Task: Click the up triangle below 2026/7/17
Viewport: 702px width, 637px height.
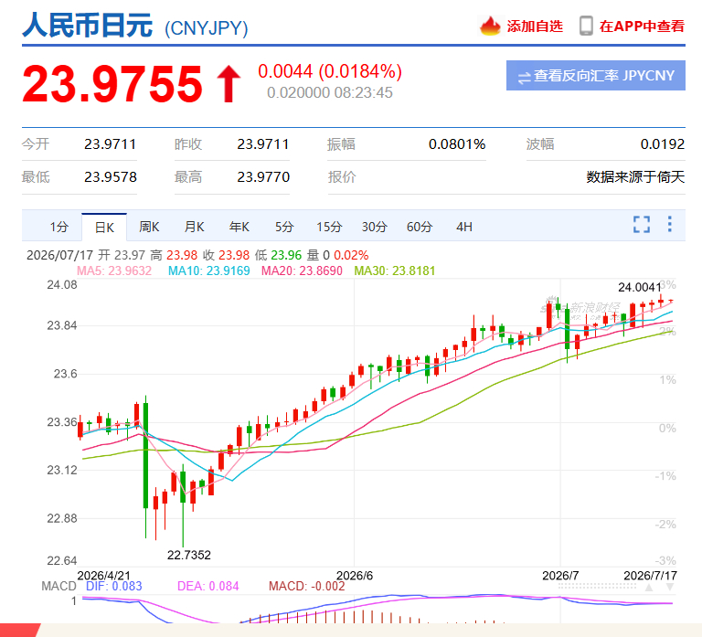Action: click(x=649, y=588)
